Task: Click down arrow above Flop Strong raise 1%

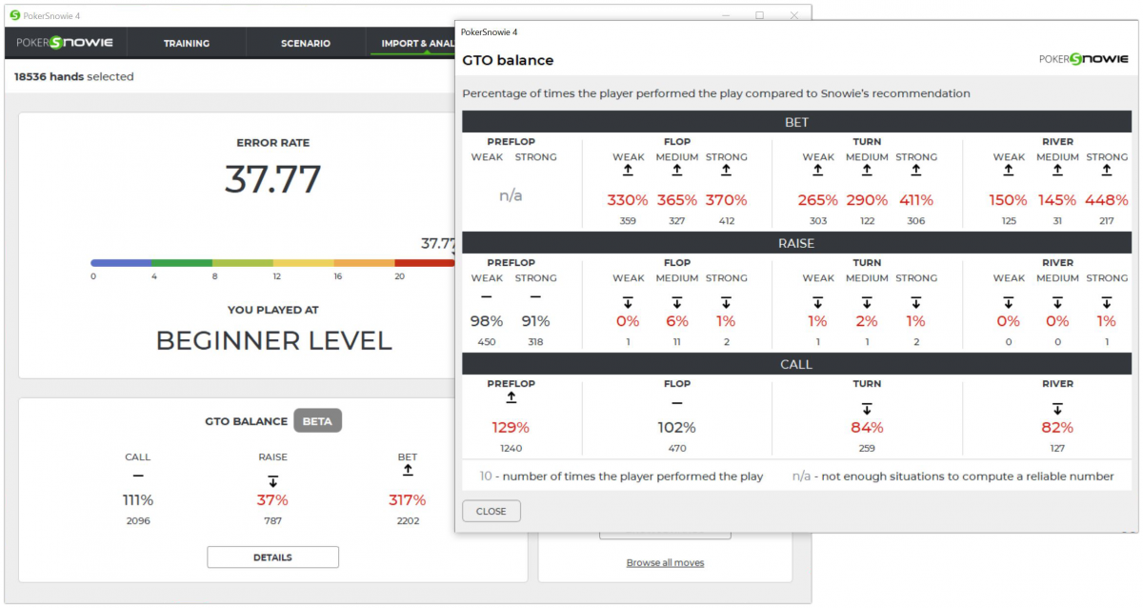Action: (726, 301)
